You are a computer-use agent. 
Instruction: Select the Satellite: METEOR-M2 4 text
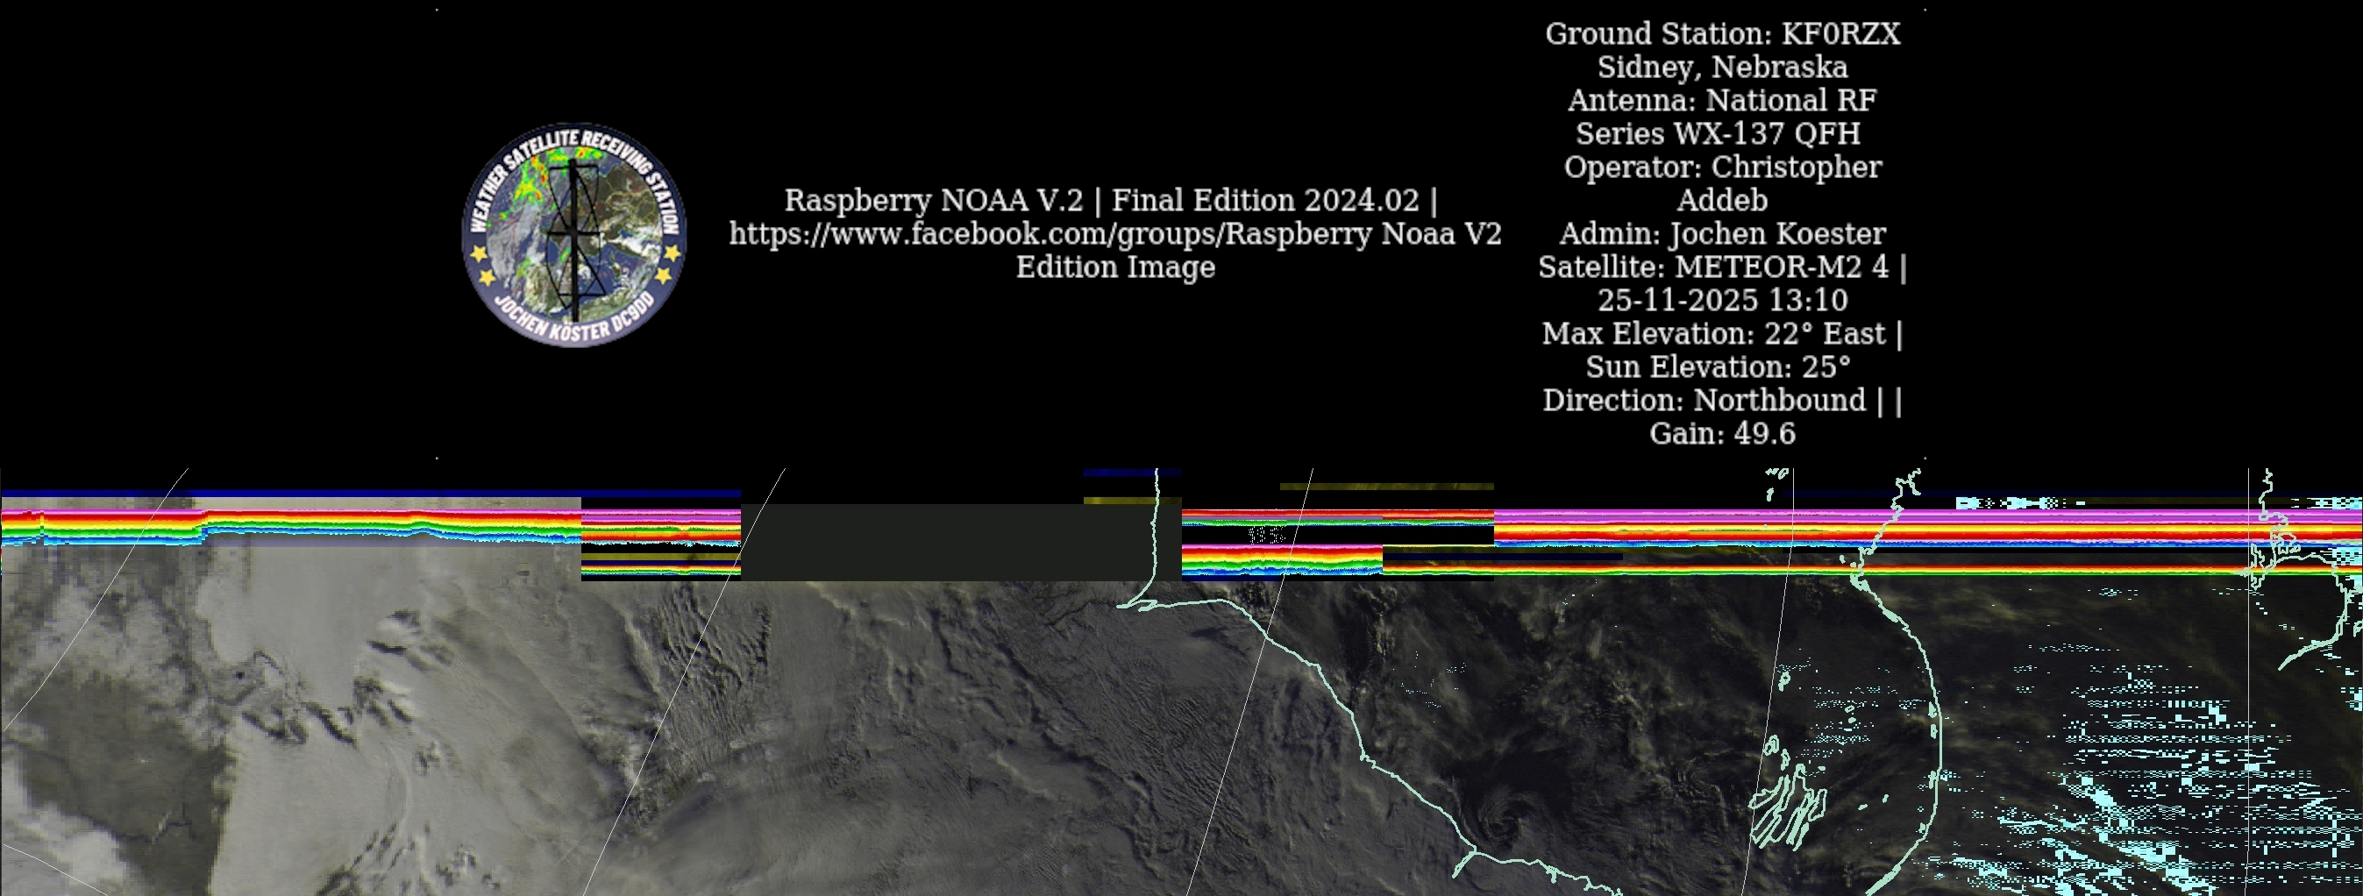pyautogui.click(x=1712, y=267)
